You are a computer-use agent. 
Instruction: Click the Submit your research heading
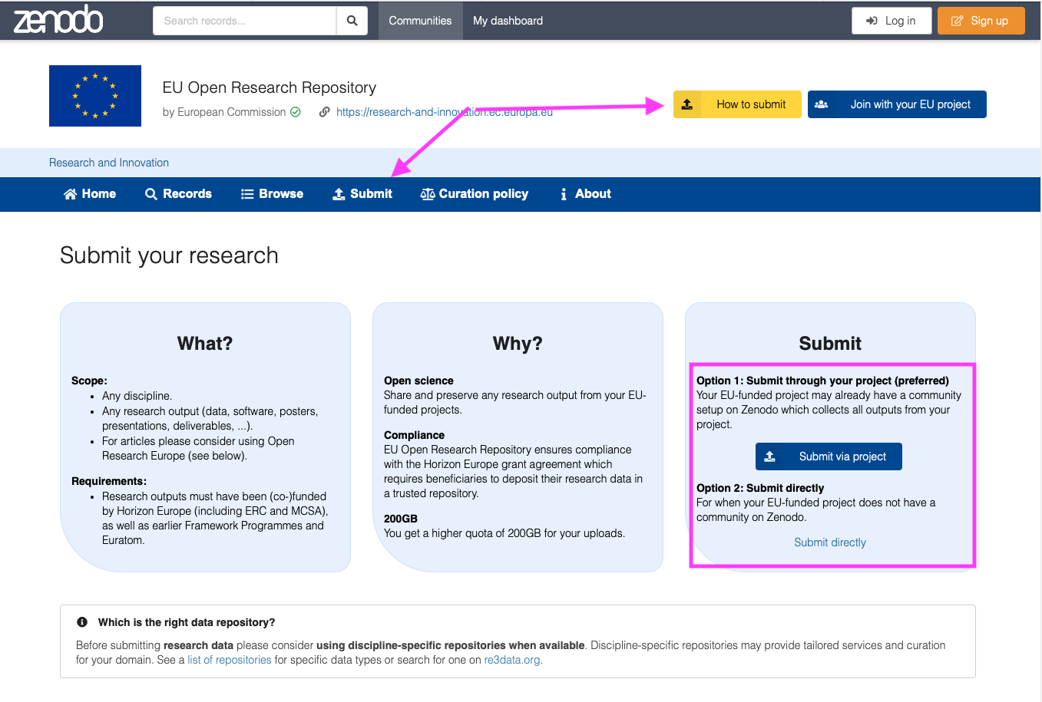tap(169, 255)
